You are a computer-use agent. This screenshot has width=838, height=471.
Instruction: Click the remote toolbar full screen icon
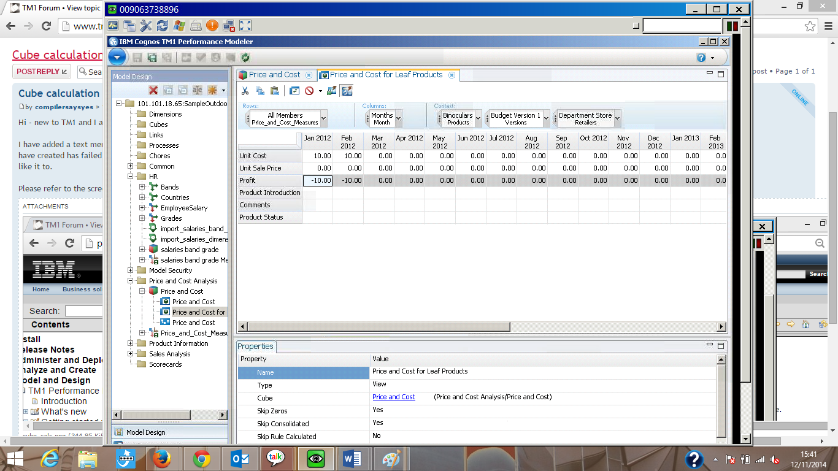click(x=245, y=26)
